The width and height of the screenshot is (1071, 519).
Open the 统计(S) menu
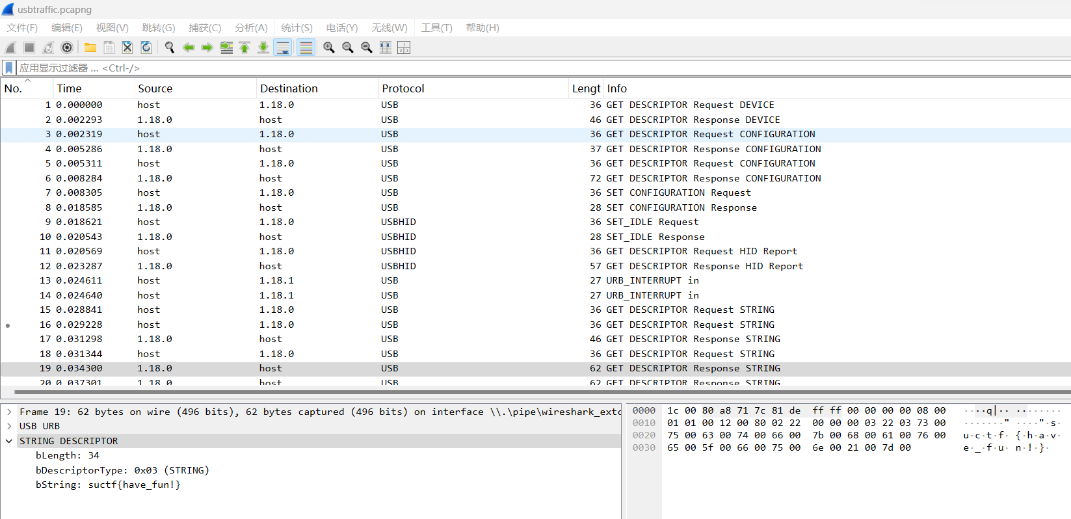[297, 28]
